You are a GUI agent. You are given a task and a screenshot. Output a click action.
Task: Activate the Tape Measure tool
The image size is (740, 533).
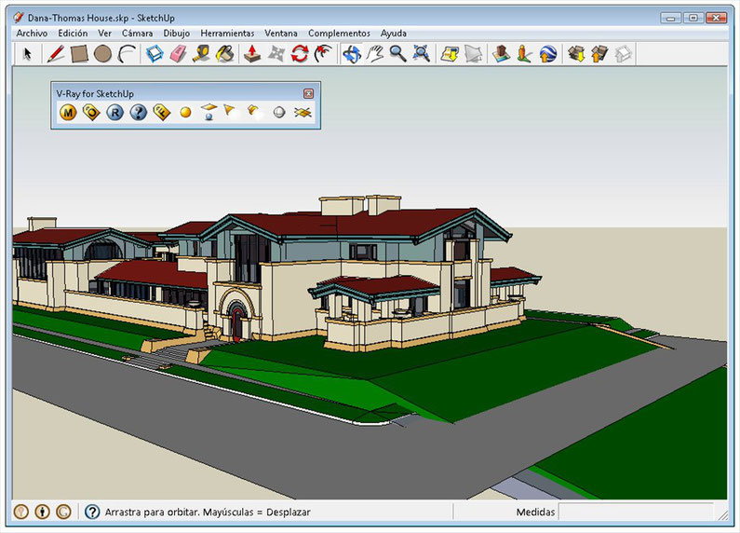(201, 54)
